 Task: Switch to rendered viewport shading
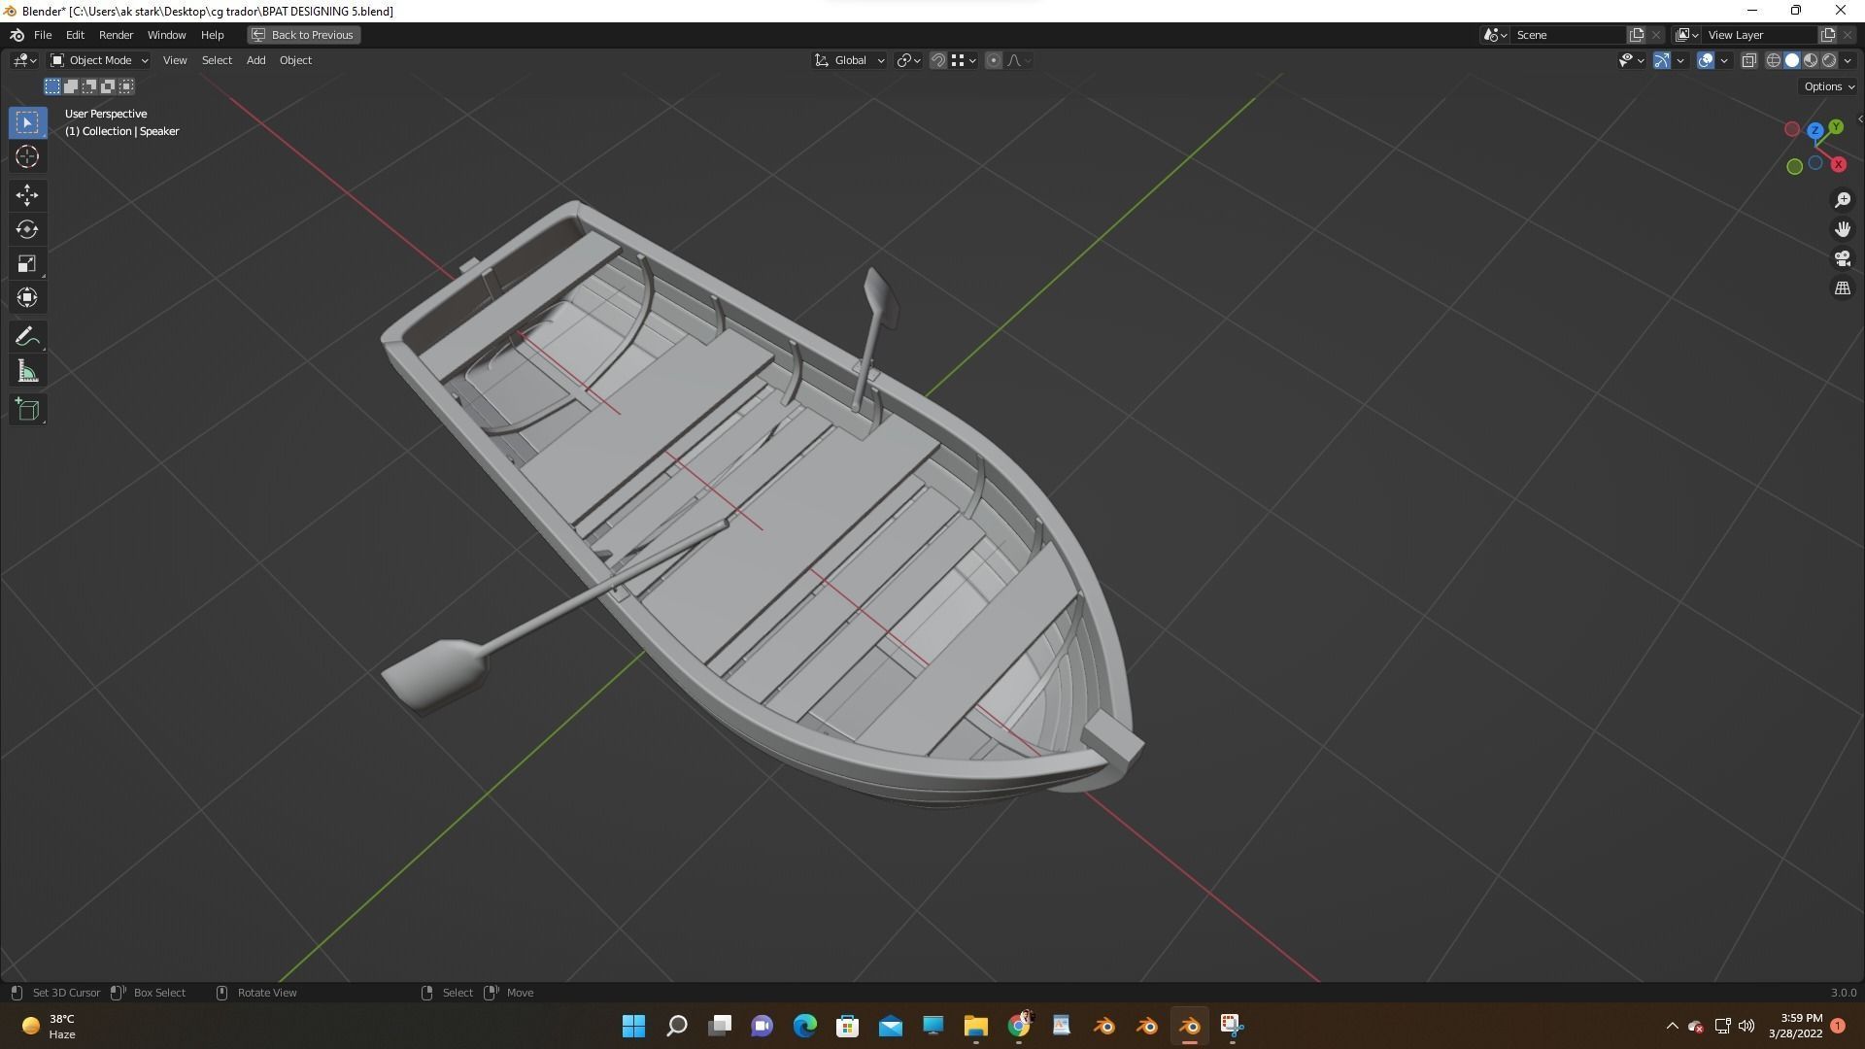[x=1829, y=60]
